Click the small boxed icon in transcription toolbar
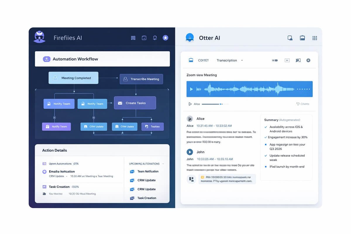Screen dimensions: 351x234 click(287, 60)
